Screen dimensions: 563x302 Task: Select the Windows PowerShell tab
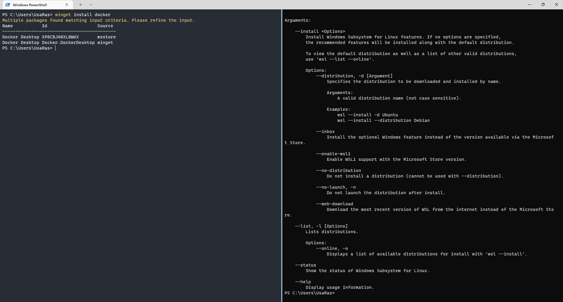(x=37, y=5)
